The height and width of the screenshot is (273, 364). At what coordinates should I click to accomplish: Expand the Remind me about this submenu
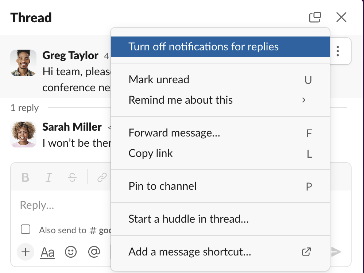tap(181, 100)
